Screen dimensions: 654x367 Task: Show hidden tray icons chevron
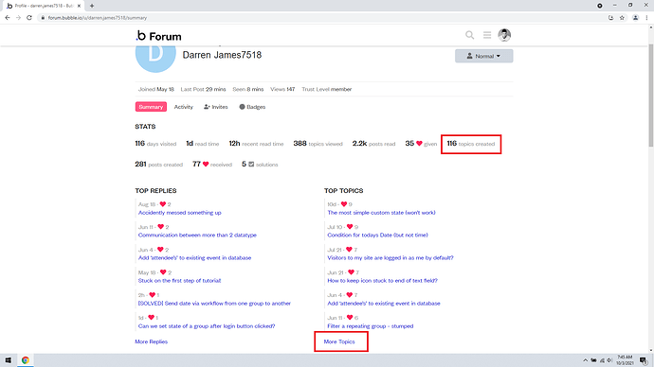tap(585, 360)
